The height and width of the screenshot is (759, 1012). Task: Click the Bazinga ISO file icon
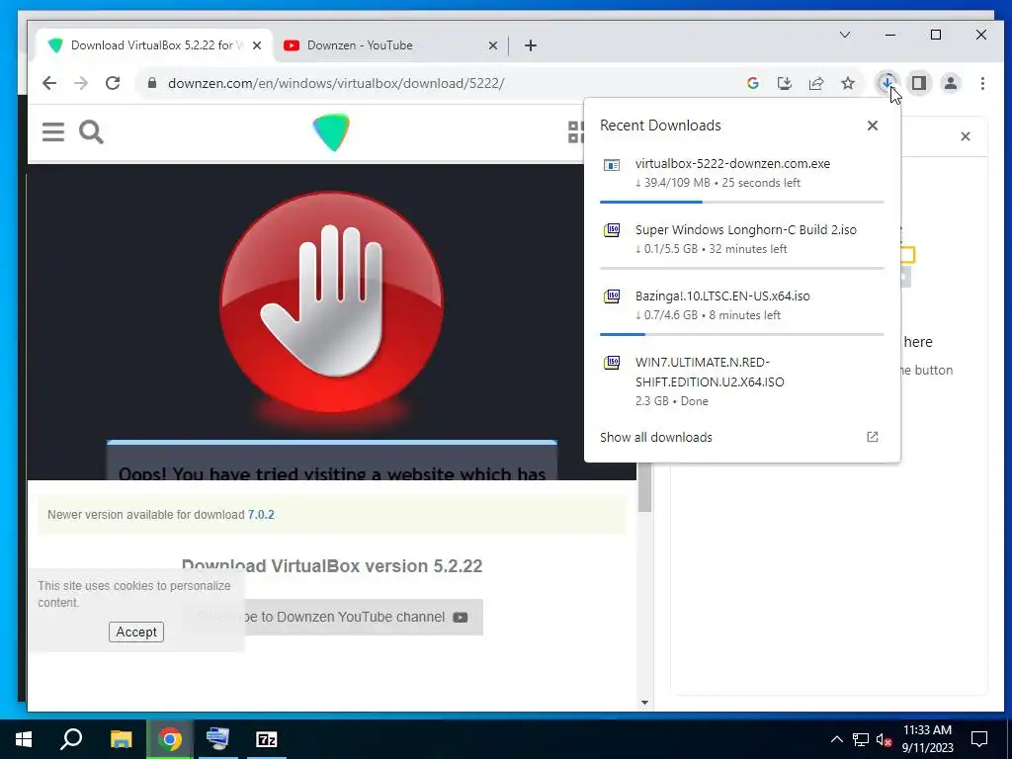[x=611, y=296]
